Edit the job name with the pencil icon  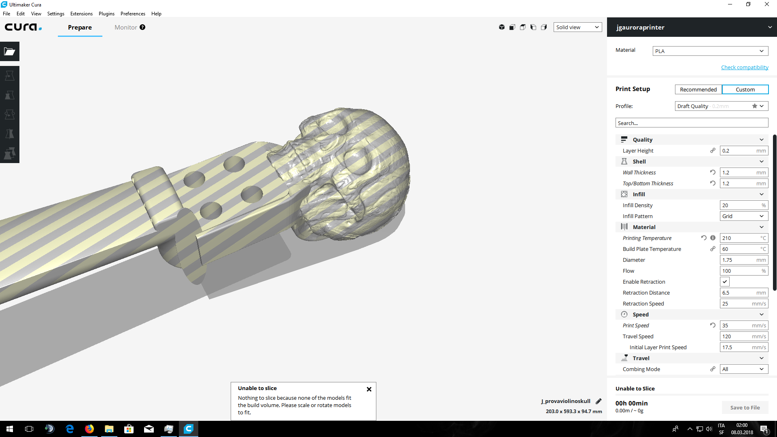599,401
